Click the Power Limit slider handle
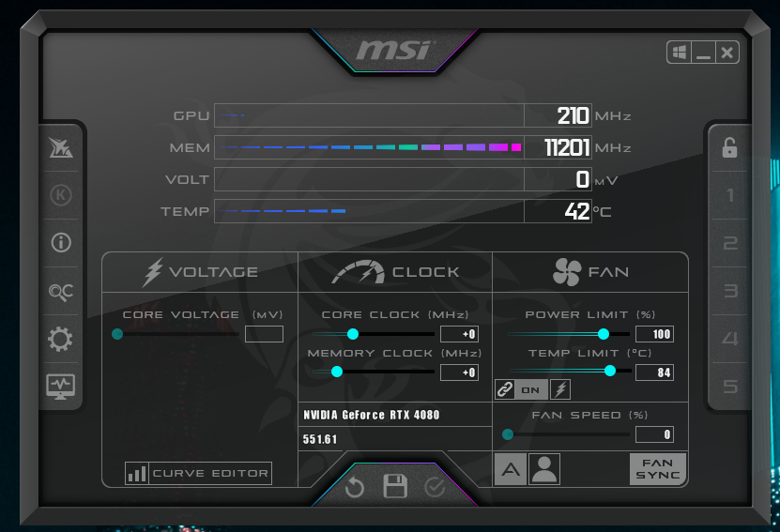 click(604, 334)
